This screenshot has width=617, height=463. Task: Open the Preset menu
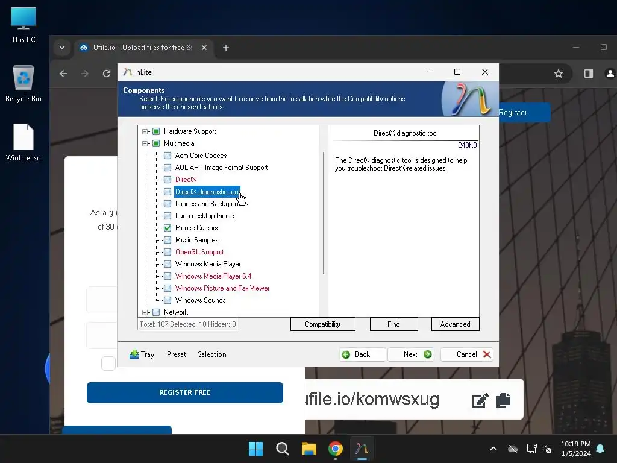177,354
